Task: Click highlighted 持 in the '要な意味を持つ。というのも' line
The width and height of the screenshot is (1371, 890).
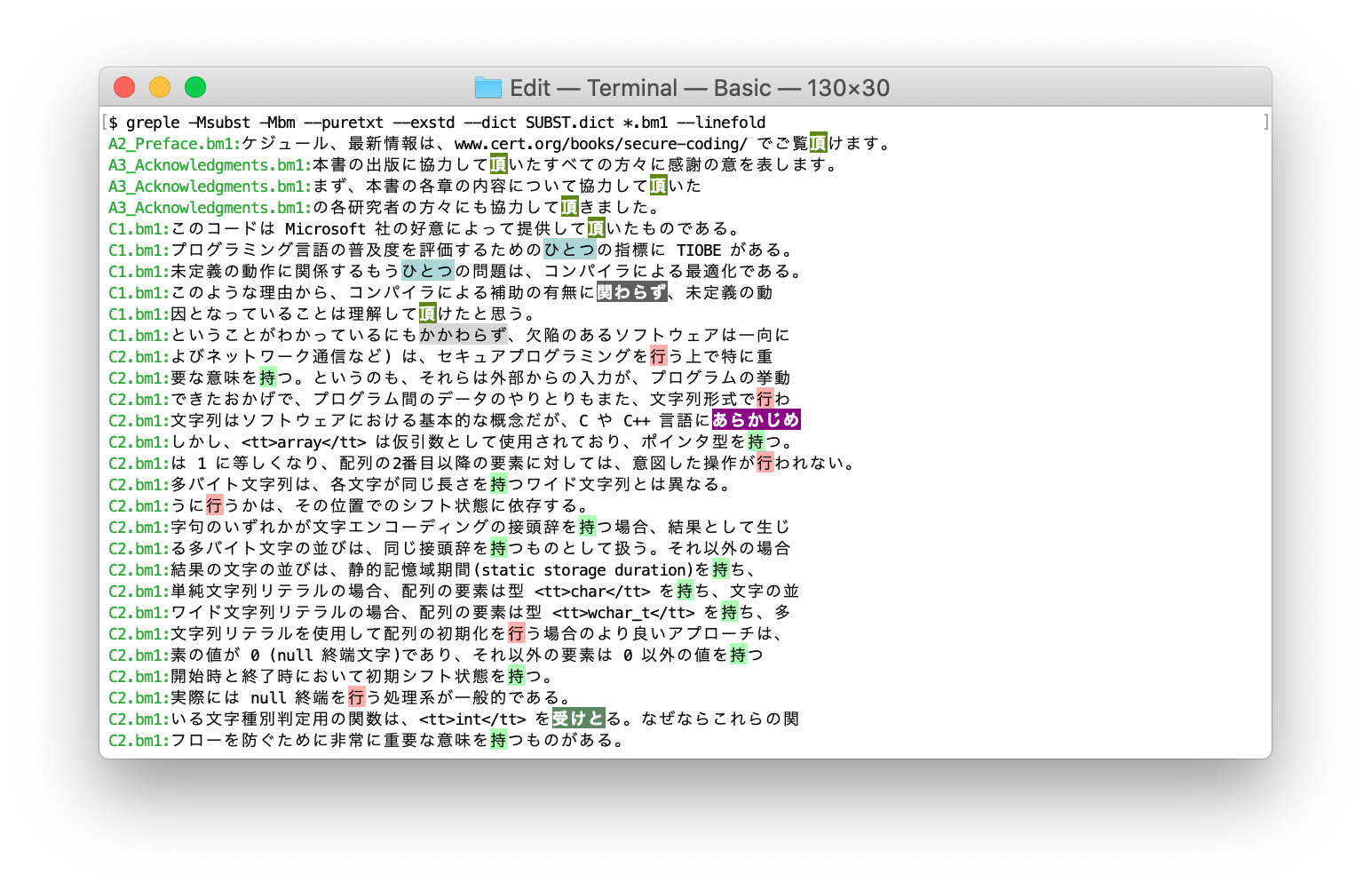Action: tap(268, 378)
